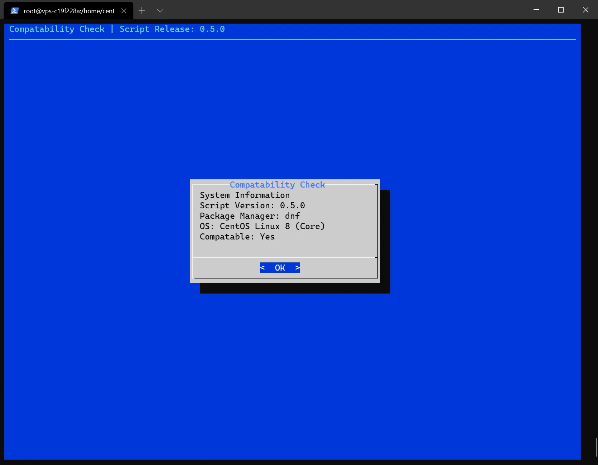Select the 'System Information' line
The image size is (598, 465).
245,195
